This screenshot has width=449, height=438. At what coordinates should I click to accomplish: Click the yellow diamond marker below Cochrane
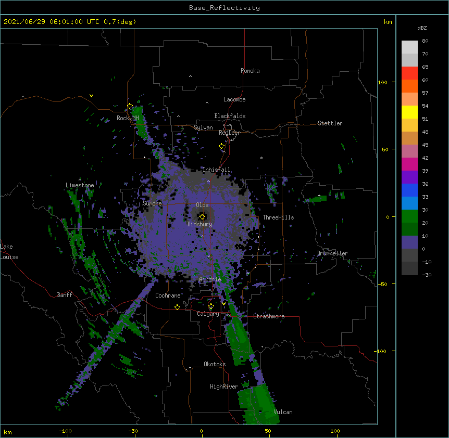177,307
